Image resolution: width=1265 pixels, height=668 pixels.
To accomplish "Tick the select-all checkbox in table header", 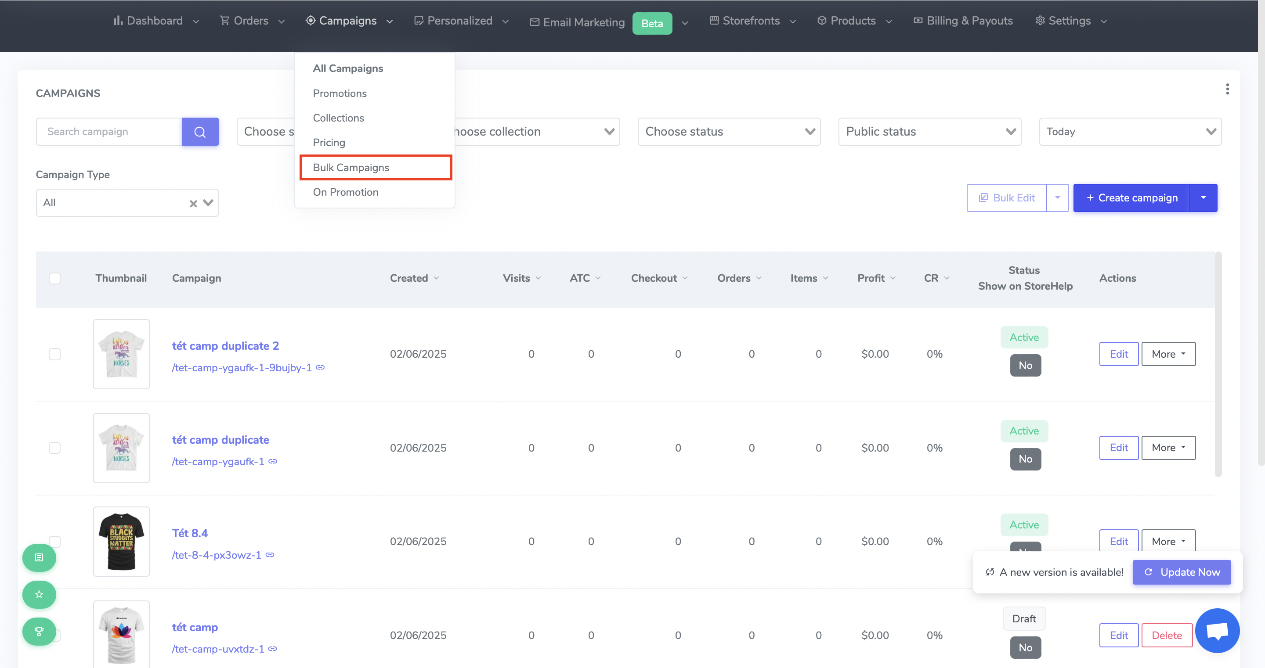I will 54,278.
